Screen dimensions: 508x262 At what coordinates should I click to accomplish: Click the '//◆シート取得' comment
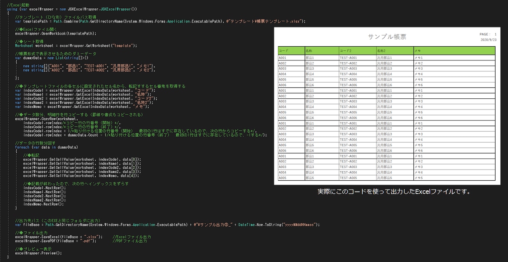[x=29, y=41]
